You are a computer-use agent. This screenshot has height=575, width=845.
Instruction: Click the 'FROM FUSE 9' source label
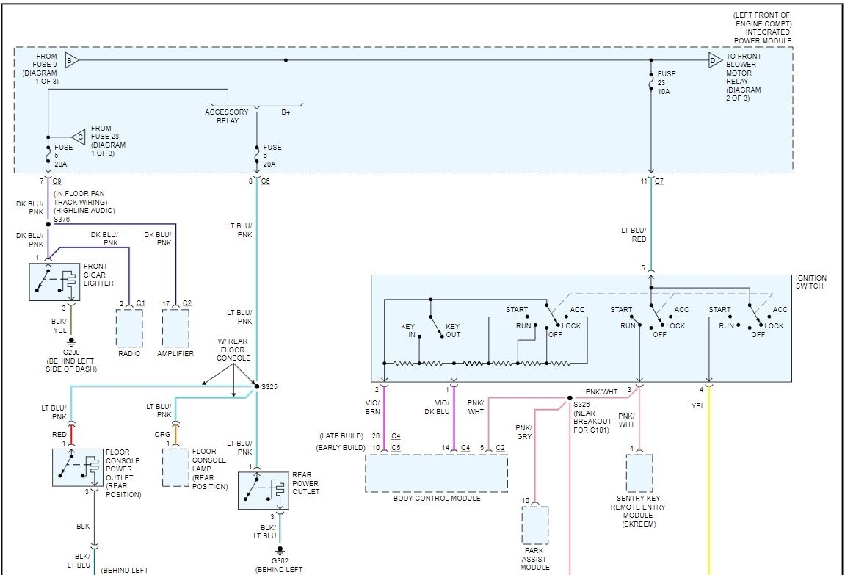pyautogui.click(x=43, y=60)
